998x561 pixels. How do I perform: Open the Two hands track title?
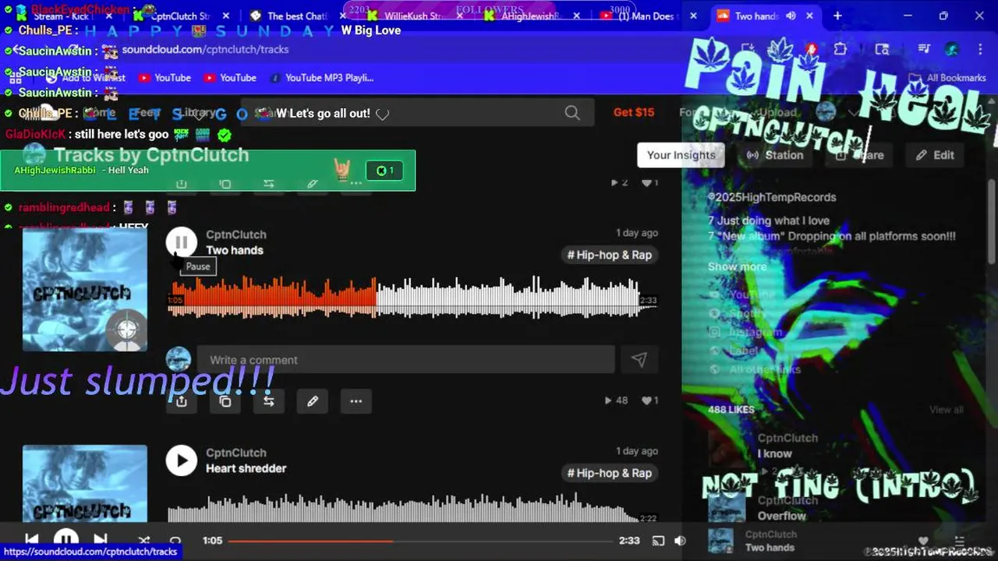[235, 250]
